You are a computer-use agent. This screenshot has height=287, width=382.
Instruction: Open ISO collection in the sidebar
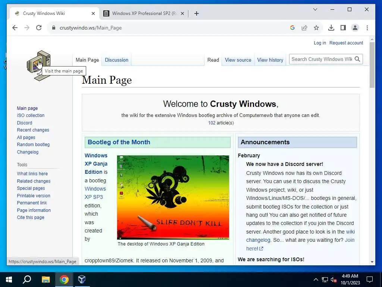pyautogui.click(x=31, y=115)
